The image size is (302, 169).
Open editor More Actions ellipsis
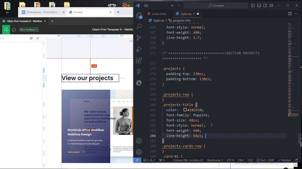pyautogui.click(x=296, y=14)
